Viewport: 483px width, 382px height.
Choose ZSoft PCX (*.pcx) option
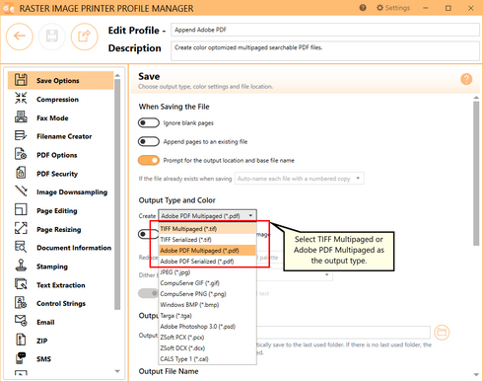tap(207, 338)
